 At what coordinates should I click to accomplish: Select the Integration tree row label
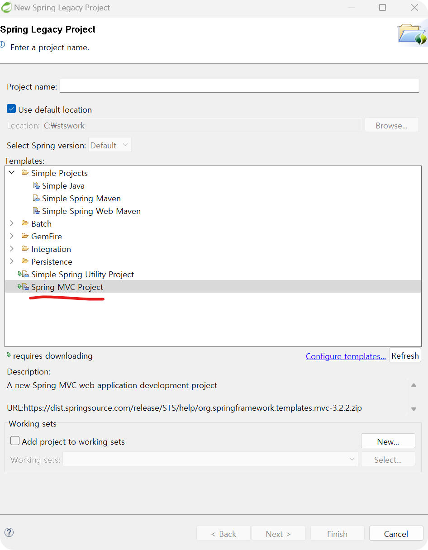(51, 249)
